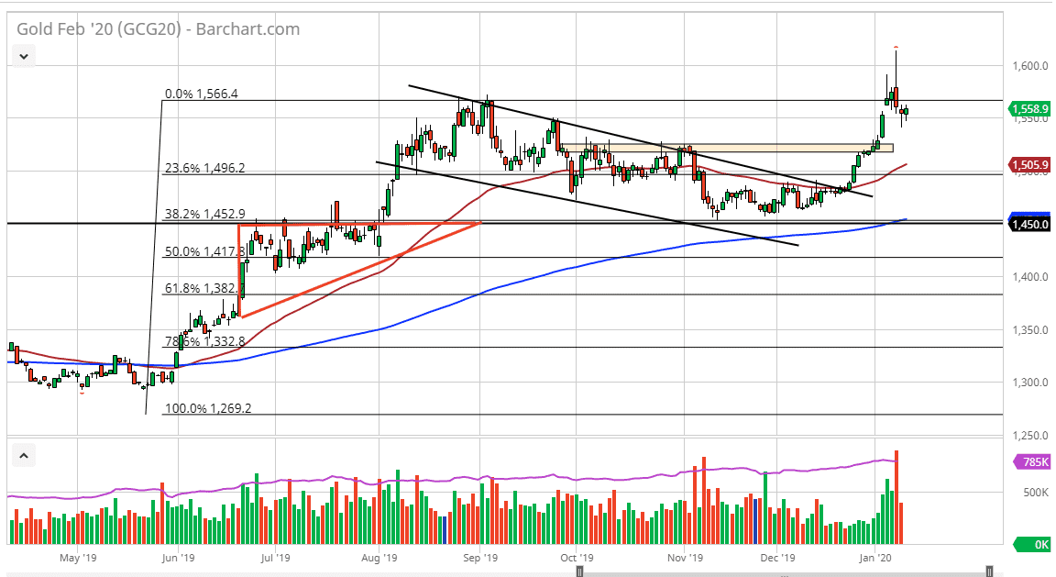
Task: Click the 1,450.0 horizontal line label
Action: click(1030, 225)
